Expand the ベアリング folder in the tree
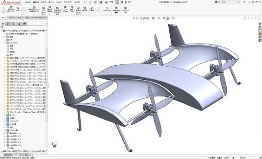Screen dimensions: 262x159 4,121
